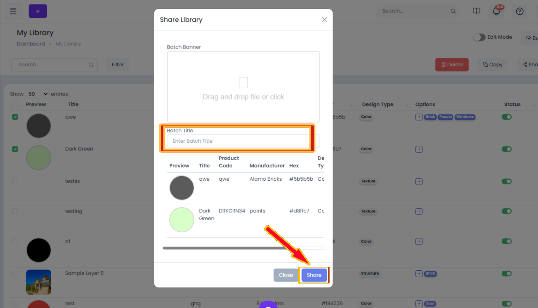Add option plus icon in testss row
This screenshot has height=308, width=538.
coord(419,181)
